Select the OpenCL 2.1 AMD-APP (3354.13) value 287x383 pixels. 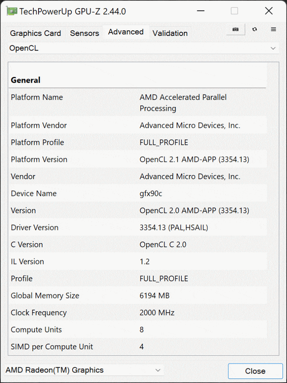click(x=194, y=159)
